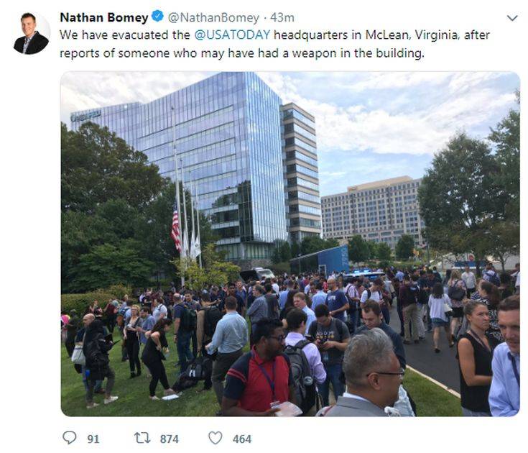Click the Nathan Bomey display name
The height and width of the screenshot is (453, 528).
[103, 17]
